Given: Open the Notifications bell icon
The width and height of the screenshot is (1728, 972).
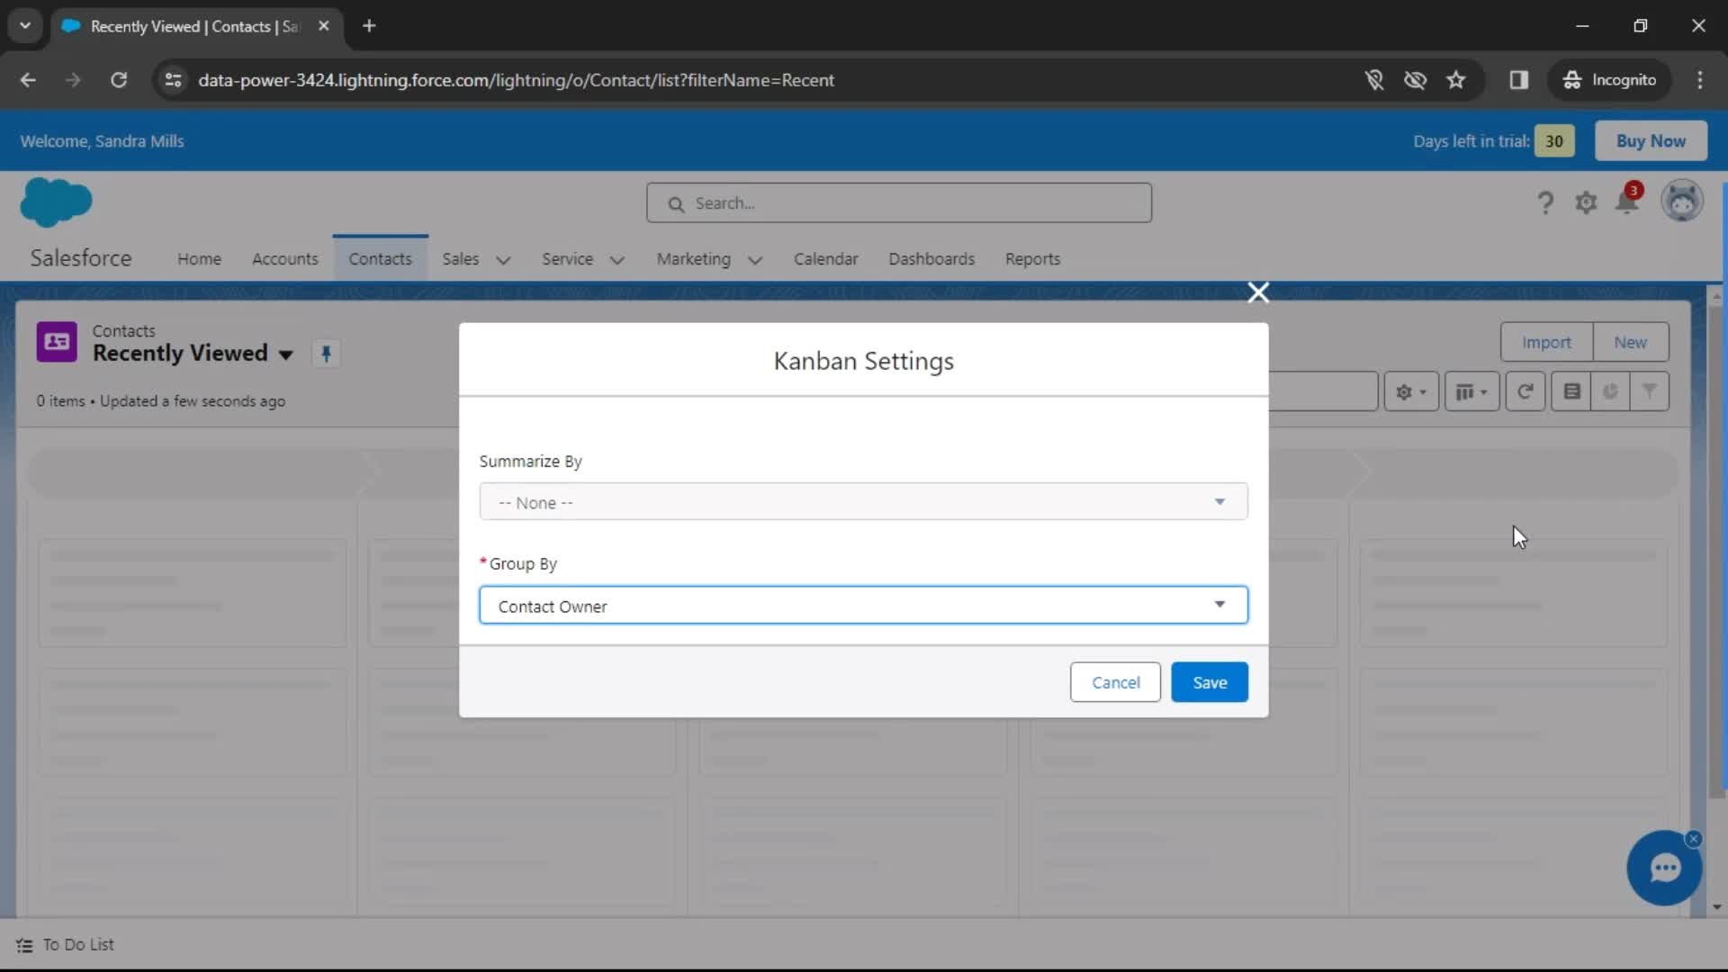Looking at the screenshot, I should pyautogui.click(x=1627, y=201).
